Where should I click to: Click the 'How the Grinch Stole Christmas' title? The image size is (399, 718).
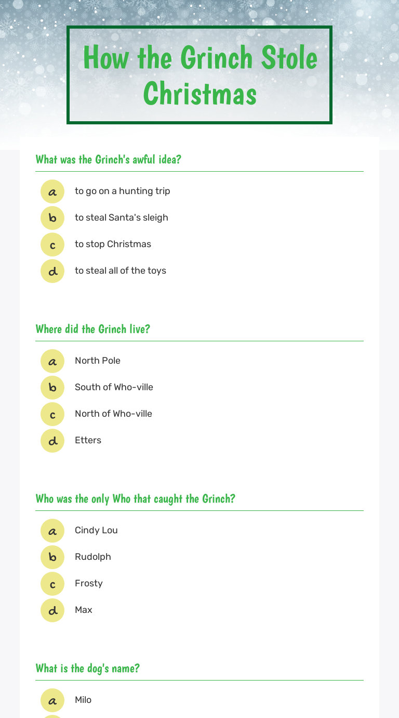pyautogui.click(x=199, y=75)
